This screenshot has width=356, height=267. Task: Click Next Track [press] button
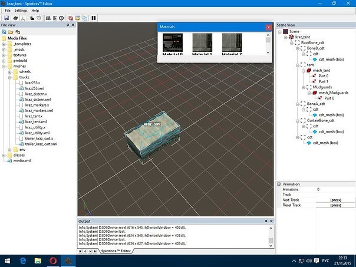click(335, 200)
